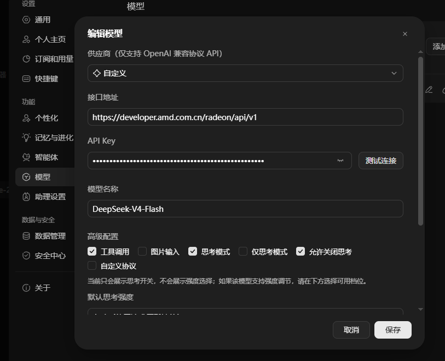Toggle API Key visibility eye icon
Screen dimensions: 445x361
[340, 161]
